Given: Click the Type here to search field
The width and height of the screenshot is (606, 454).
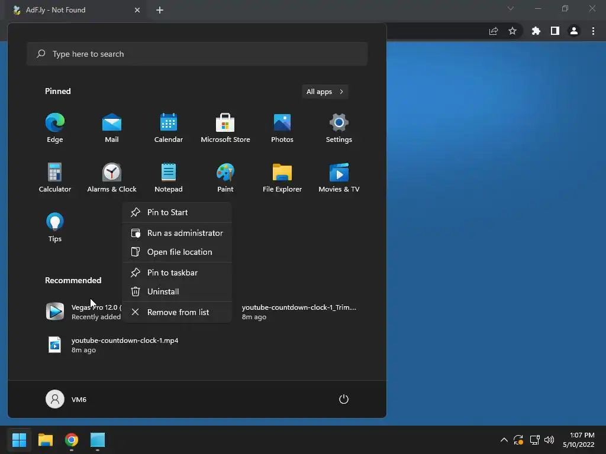Looking at the screenshot, I should click(197, 54).
